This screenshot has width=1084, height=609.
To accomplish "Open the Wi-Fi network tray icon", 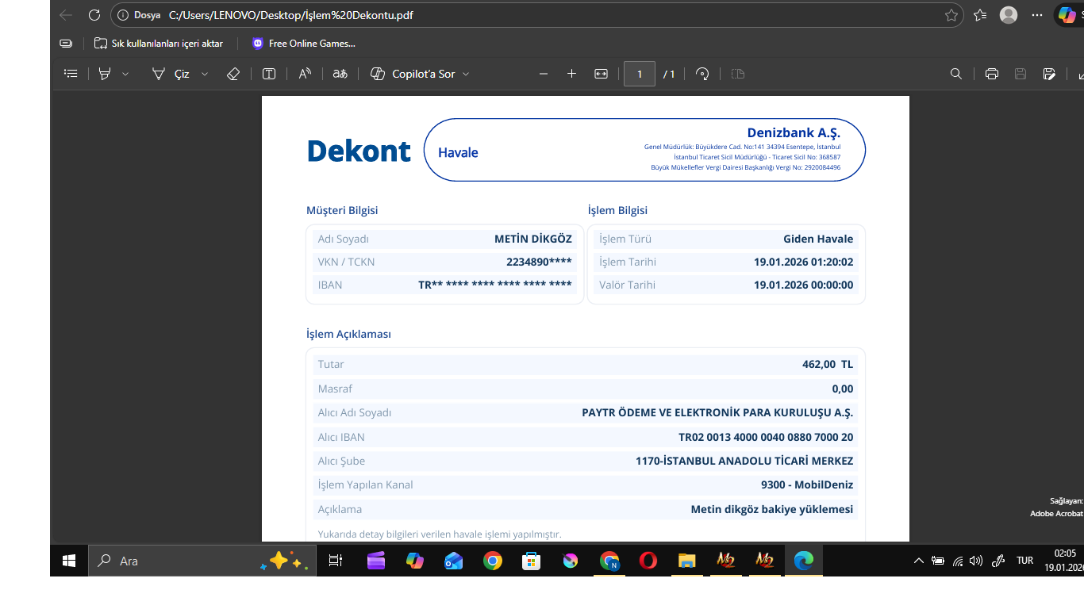I will click(x=958, y=561).
